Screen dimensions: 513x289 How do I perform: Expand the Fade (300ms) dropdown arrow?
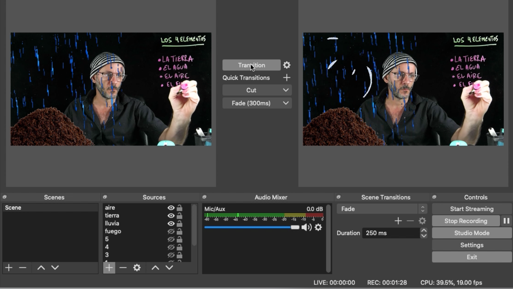coord(286,103)
